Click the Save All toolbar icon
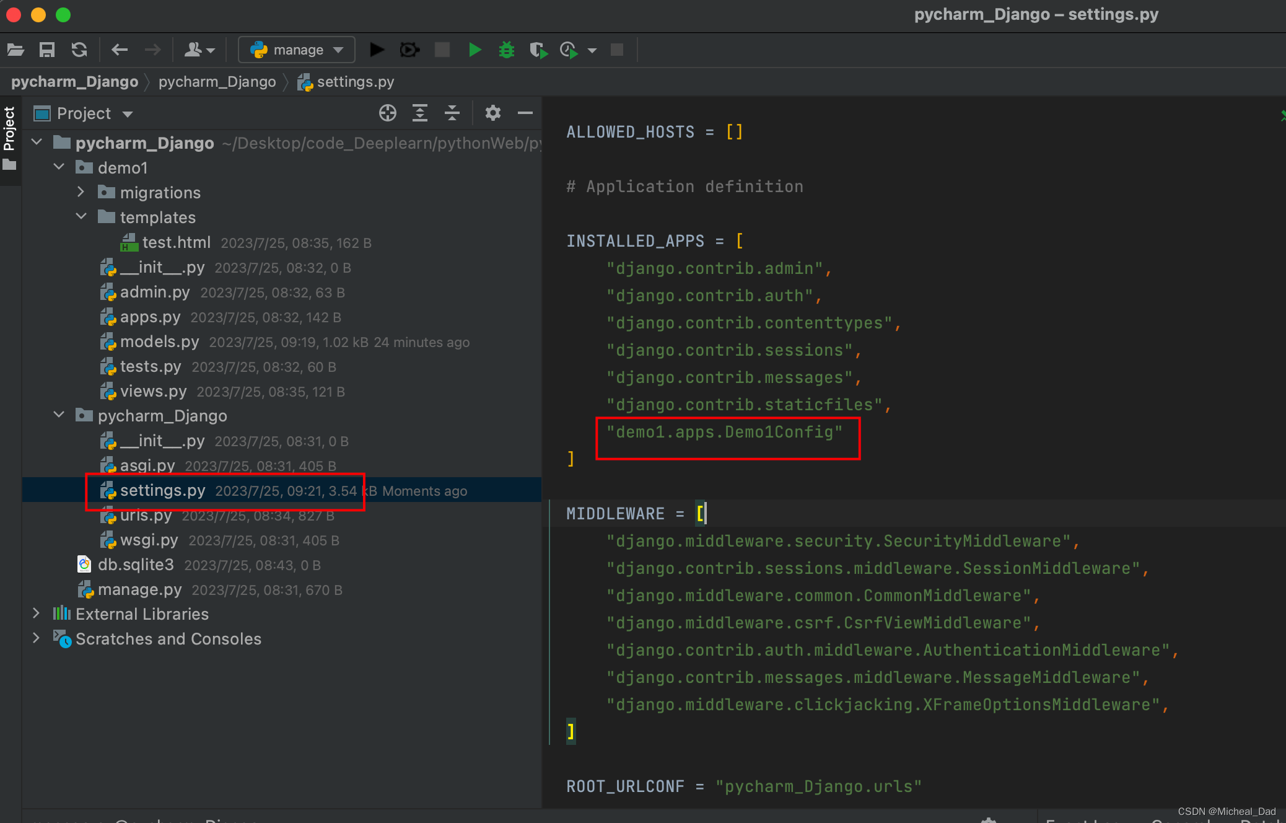The image size is (1286, 823). [47, 50]
